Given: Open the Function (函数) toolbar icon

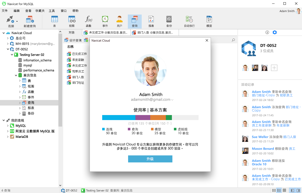Looking at the screenshot, I should click(89, 20).
